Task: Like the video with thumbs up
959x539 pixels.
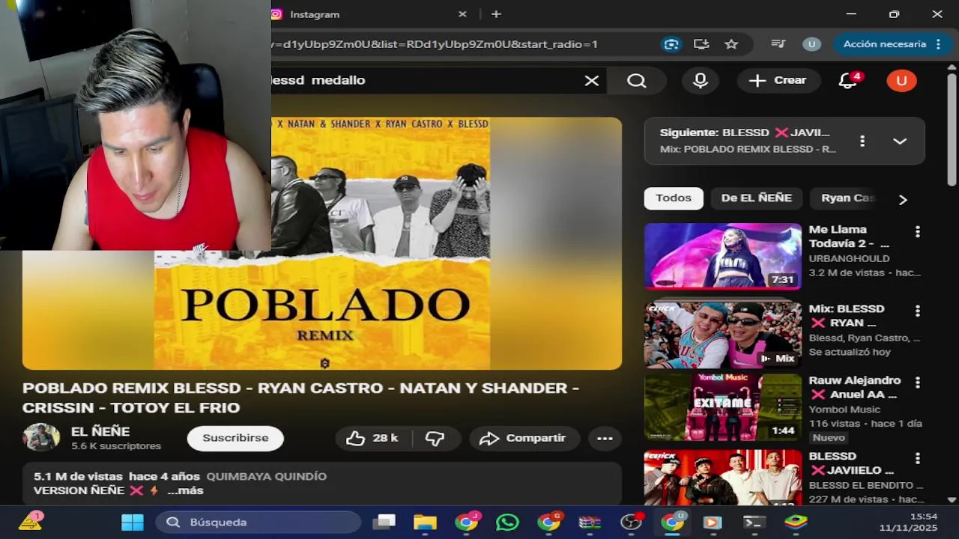Action: (372, 438)
